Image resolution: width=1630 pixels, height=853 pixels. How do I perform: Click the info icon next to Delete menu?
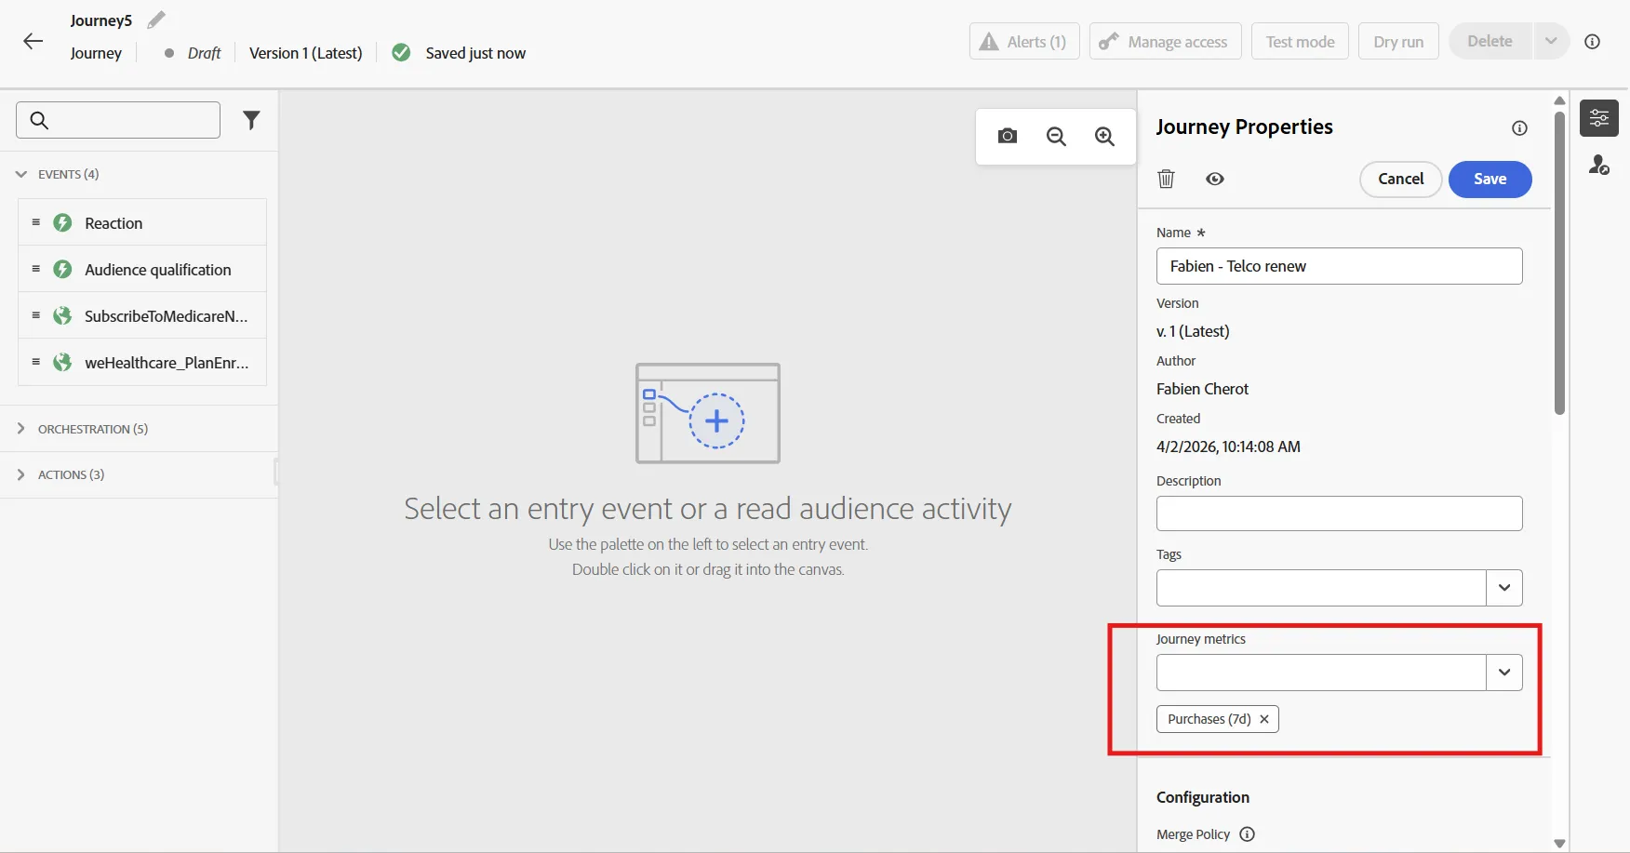click(1593, 42)
